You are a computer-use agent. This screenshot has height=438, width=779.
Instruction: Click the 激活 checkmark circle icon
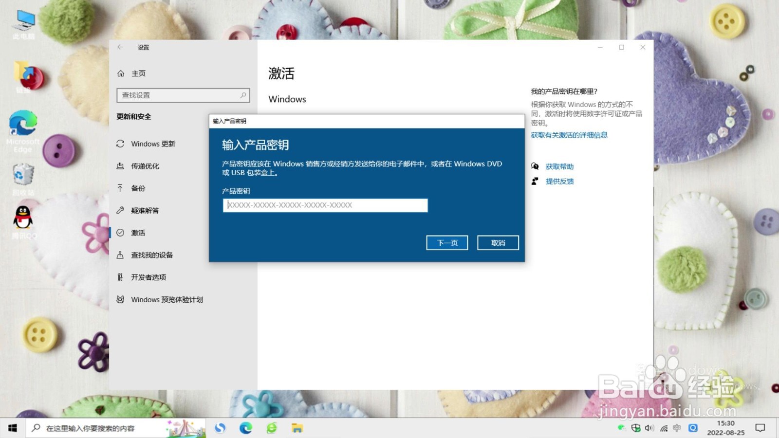(x=120, y=233)
